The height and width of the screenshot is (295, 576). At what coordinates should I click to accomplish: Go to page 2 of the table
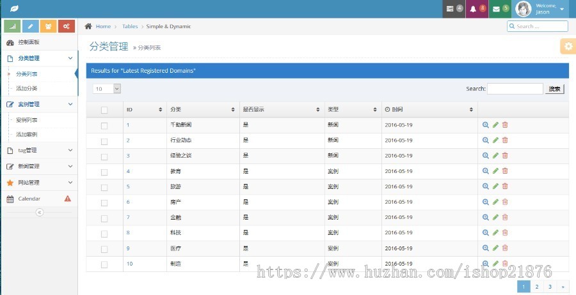pos(537,287)
